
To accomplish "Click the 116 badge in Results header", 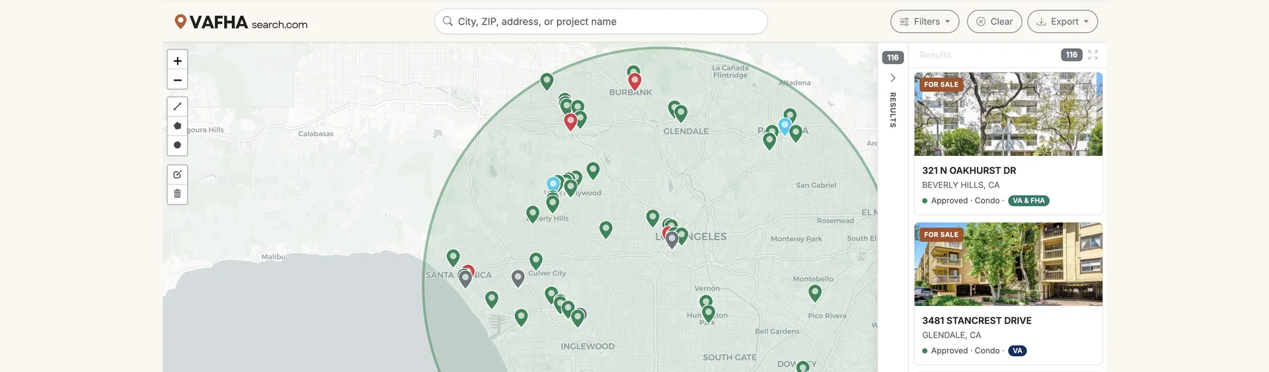I will pyautogui.click(x=1071, y=55).
